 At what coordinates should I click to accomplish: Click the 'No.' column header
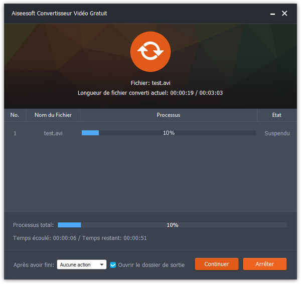click(x=15, y=115)
